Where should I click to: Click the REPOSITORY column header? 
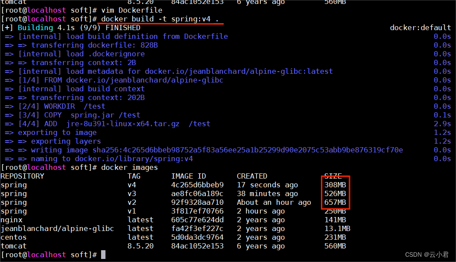point(22,176)
